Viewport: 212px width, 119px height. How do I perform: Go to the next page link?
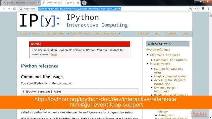pos(156,33)
